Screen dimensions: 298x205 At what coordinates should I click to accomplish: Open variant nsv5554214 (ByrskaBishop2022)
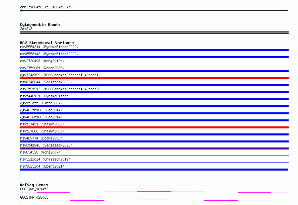click(x=49, y=47)
